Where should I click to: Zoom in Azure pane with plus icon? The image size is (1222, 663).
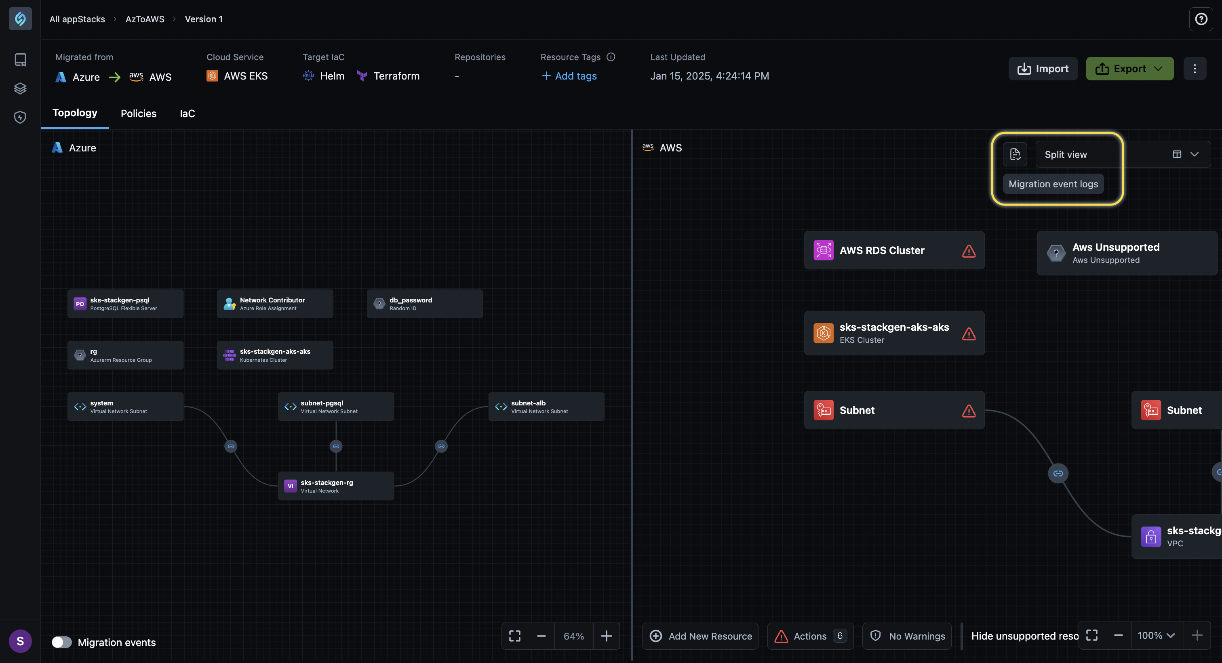[606, 636]
